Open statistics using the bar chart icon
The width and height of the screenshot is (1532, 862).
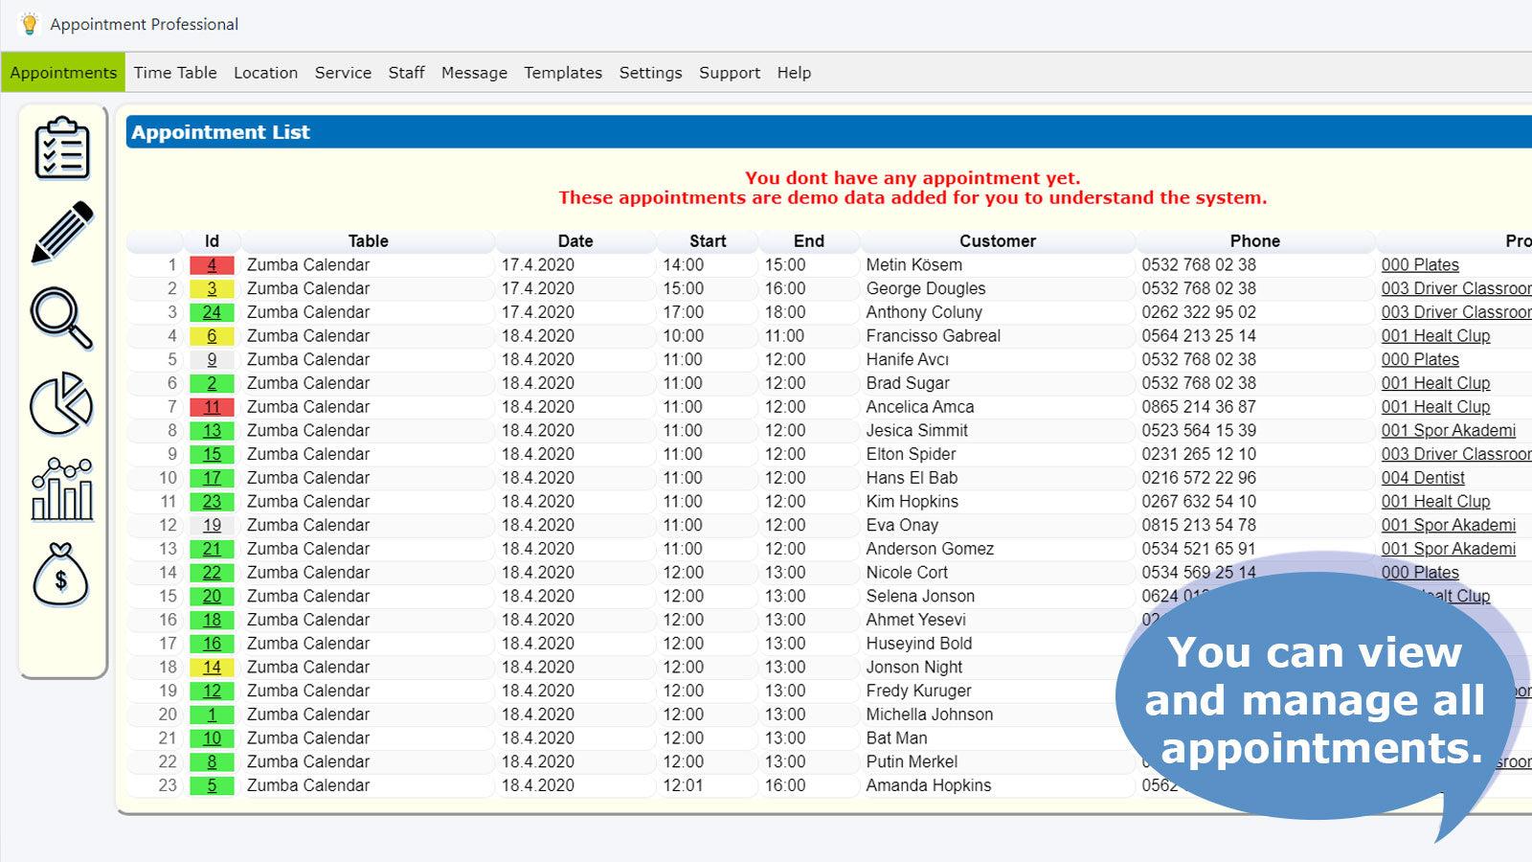coord(60,487)
